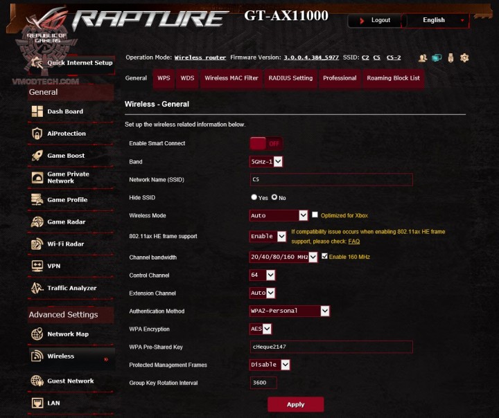
Task: Open the WPA Encryption dropdown
Action: (x=261, y=329)
